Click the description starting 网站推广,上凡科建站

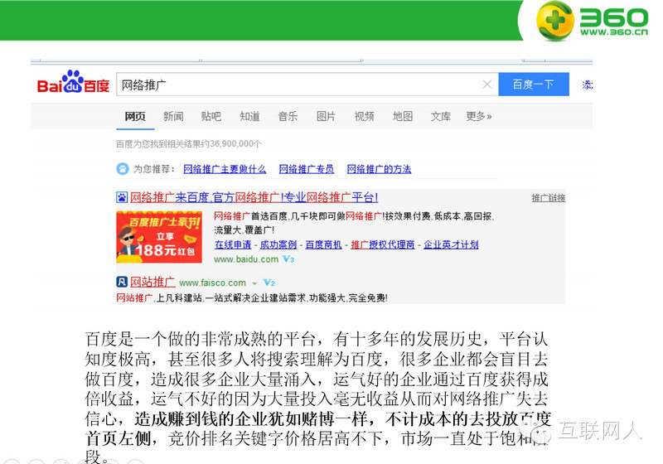[x=252, y=298]
